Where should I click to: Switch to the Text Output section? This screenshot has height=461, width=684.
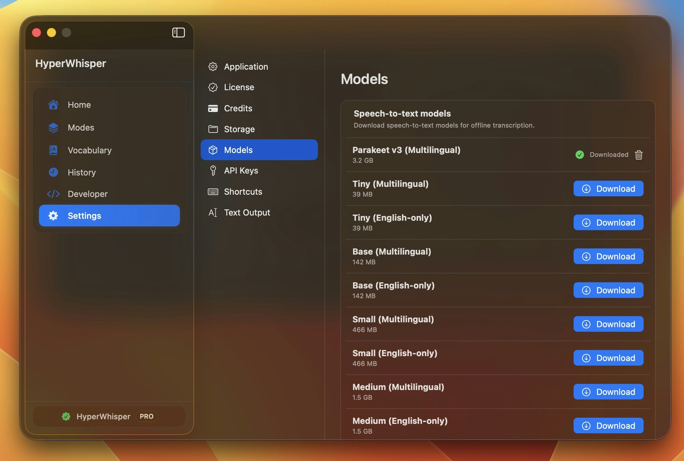coord(247,213)
